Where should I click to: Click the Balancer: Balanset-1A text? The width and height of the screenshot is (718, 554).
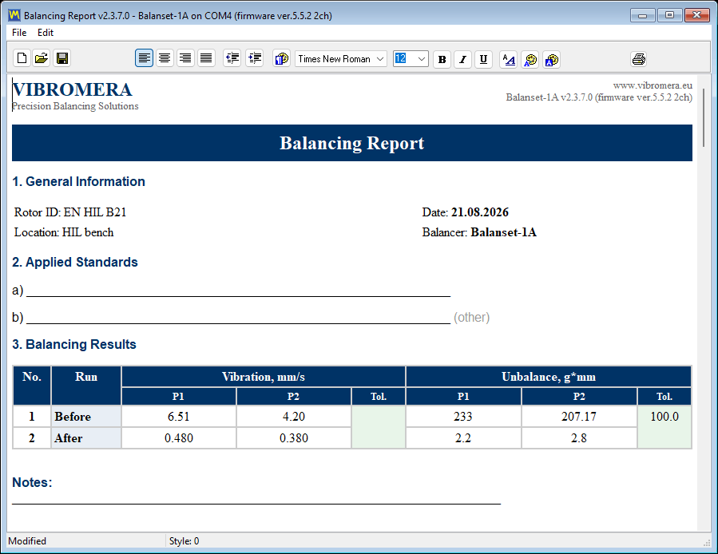(x=479, y=232)
